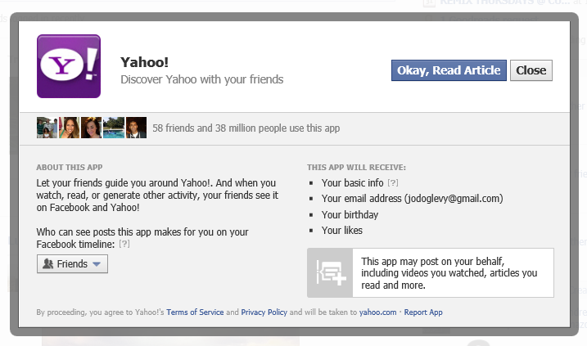Click the Okay, Read Article button
The width and height of the screenshot is (587, 346).
click(x=449, y=70)
